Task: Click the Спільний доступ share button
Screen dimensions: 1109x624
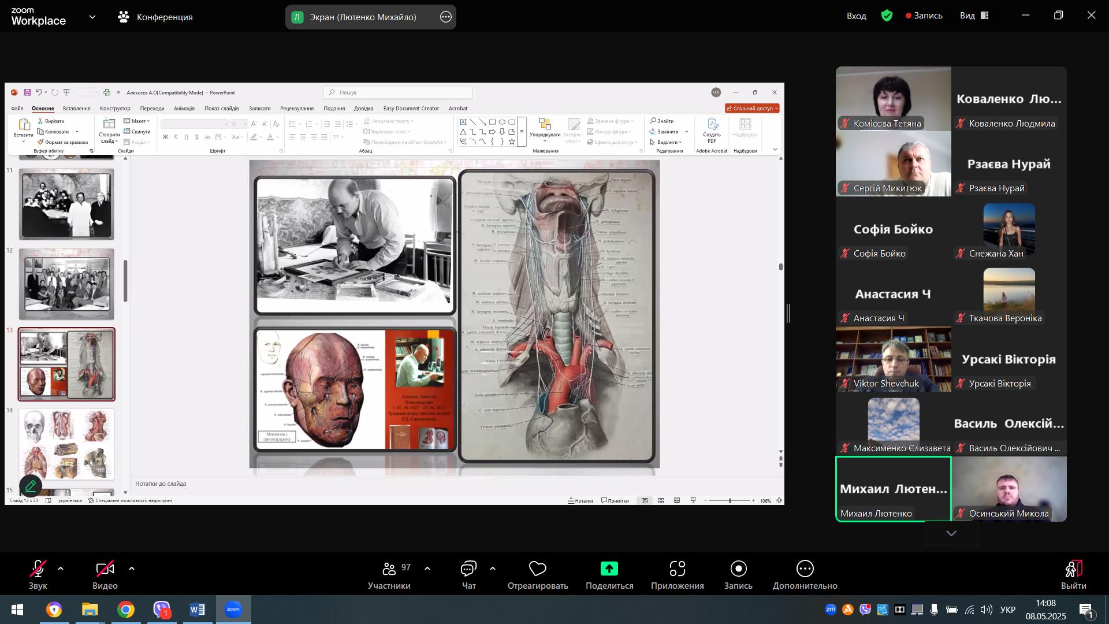Action: point(753,108)
